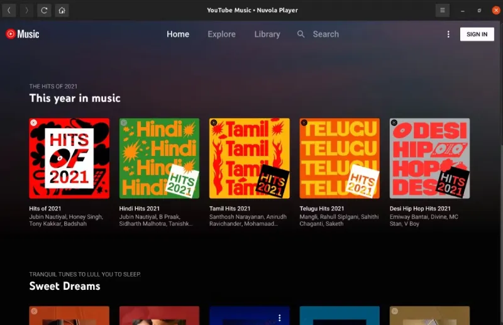Open the Nuvola Player hamburger menu
503x325 pixels.
443,10
